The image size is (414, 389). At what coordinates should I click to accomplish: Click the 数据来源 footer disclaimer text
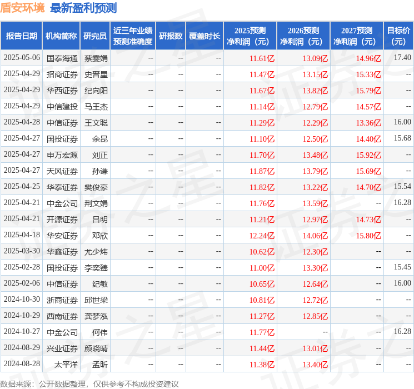[x=89, y=383]
